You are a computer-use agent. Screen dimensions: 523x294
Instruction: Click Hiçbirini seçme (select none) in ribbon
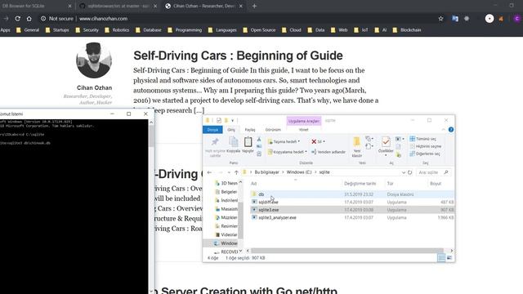pyautogui.click(x=426, y=146)
